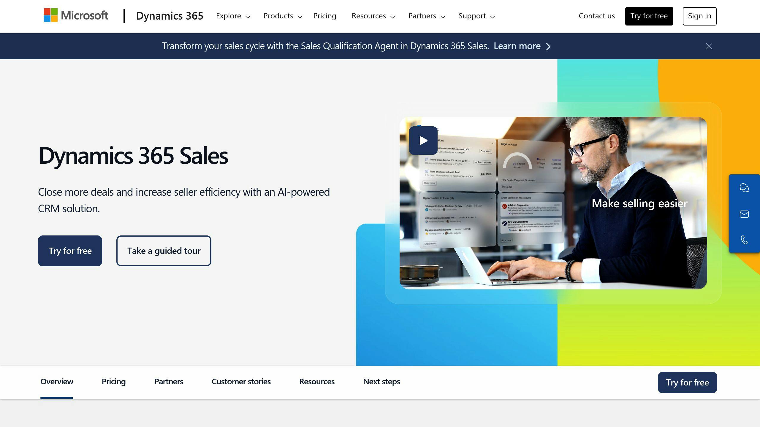
Task: Expand the Products dropdown
Action: coord(283,16)
